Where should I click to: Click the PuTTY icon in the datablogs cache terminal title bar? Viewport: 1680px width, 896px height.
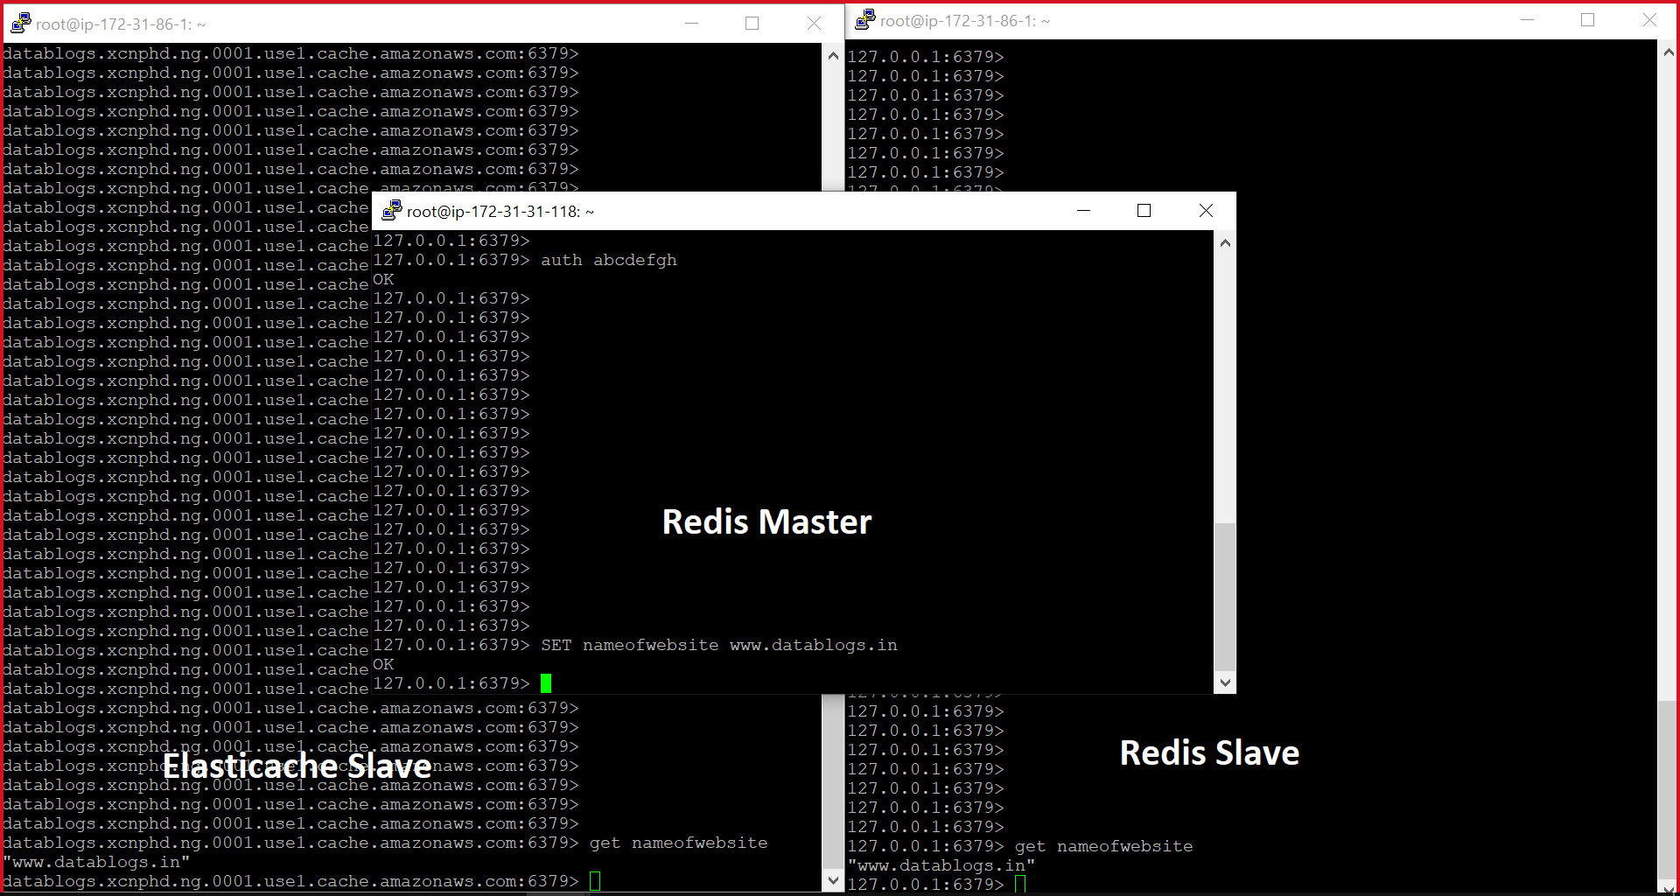[21, 24]
